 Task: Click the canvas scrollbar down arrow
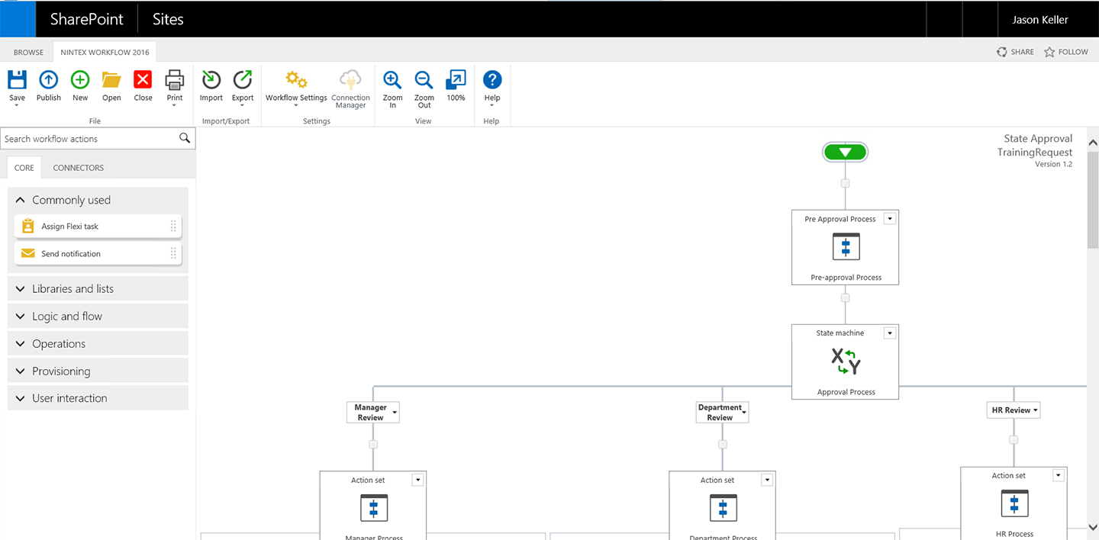pos(1093,526)
